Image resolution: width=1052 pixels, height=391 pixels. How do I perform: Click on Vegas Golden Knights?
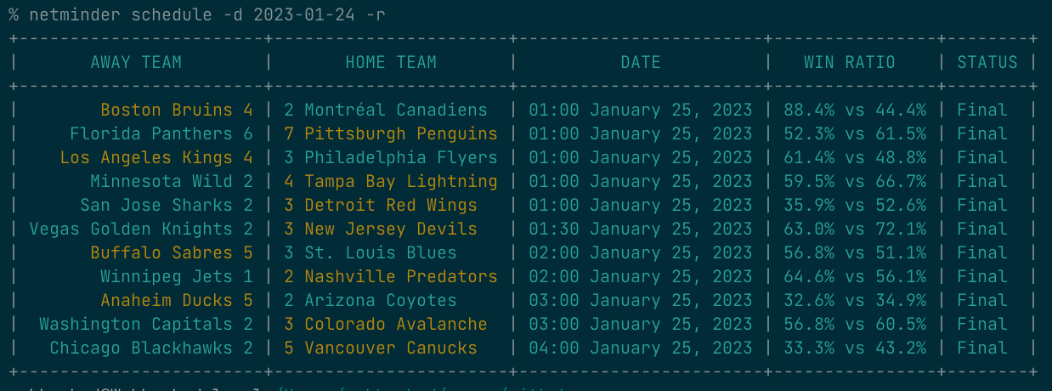(x=131, y=229)
